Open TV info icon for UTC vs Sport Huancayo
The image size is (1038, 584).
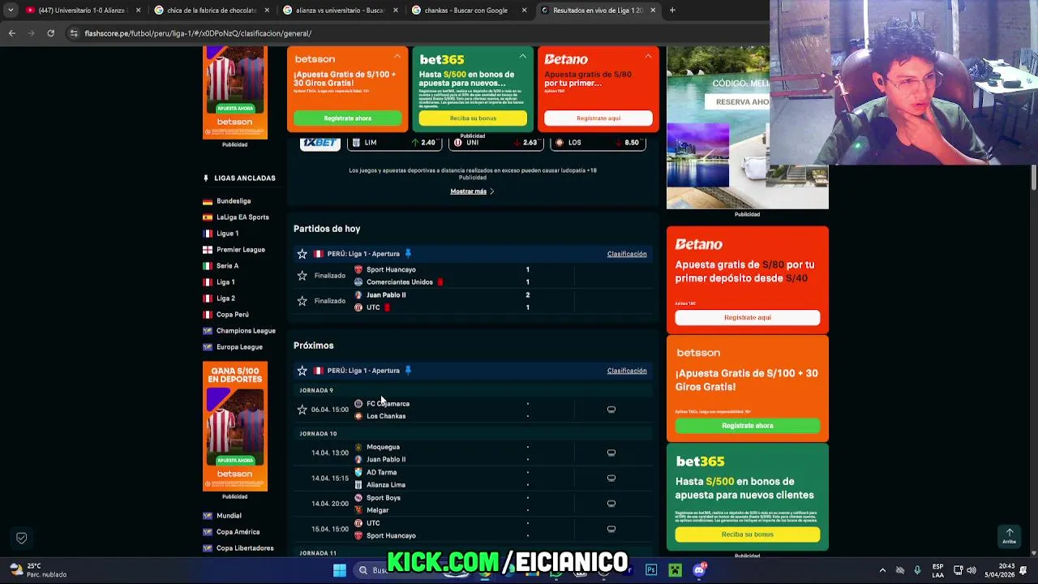coord(611,529)
